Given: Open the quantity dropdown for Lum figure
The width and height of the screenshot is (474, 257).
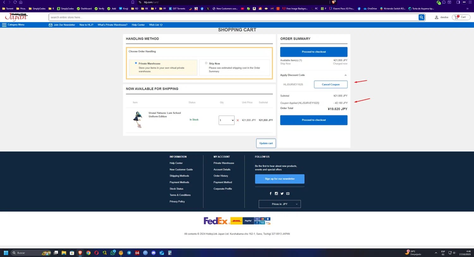Looking at the screenshot, I should click(227, 120).
